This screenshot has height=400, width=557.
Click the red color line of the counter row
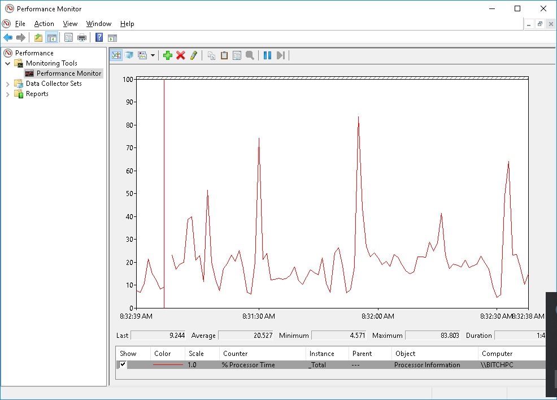[x=168, y=364]
